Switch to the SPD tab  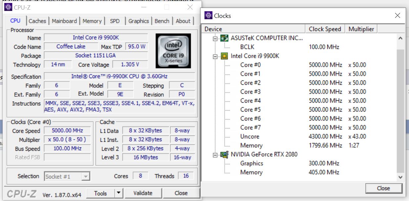click(x=115, y=21)
